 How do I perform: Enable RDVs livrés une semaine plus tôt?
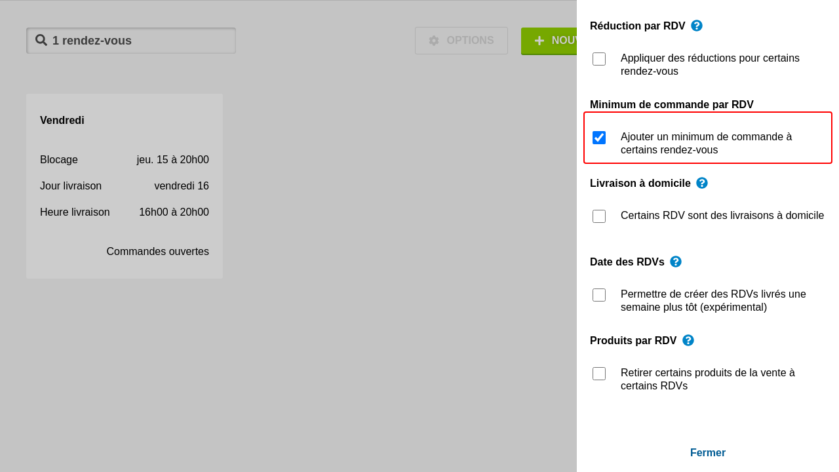tap(599, 295)
